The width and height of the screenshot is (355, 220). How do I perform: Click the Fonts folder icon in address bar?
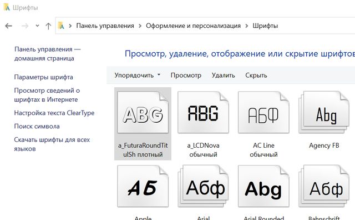(61, 26)
